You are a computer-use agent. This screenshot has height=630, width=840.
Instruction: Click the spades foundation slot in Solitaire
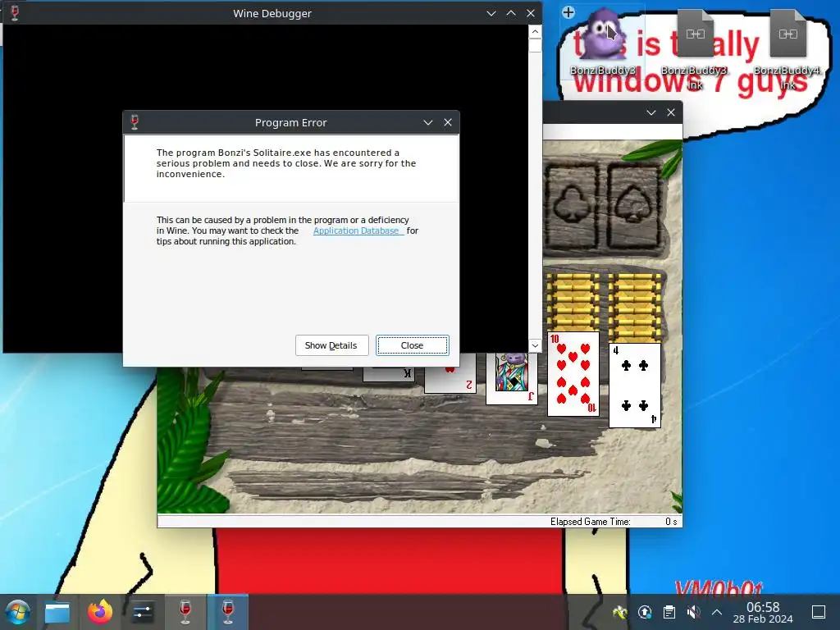[634, 206]
